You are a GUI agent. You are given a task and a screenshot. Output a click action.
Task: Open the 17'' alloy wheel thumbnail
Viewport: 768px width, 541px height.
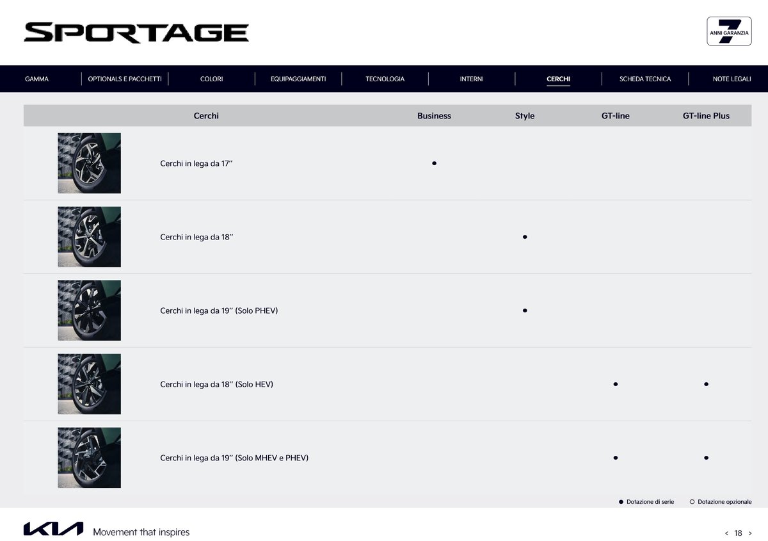coord(89,163)
